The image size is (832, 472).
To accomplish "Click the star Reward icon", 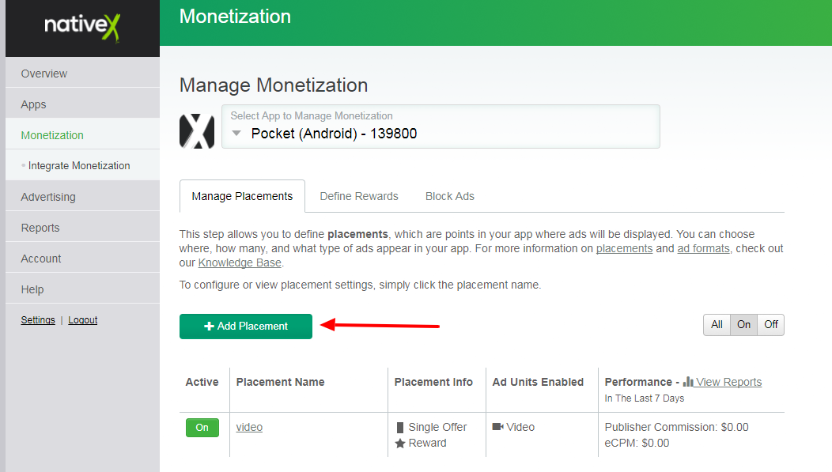I will tap(400, 444).
